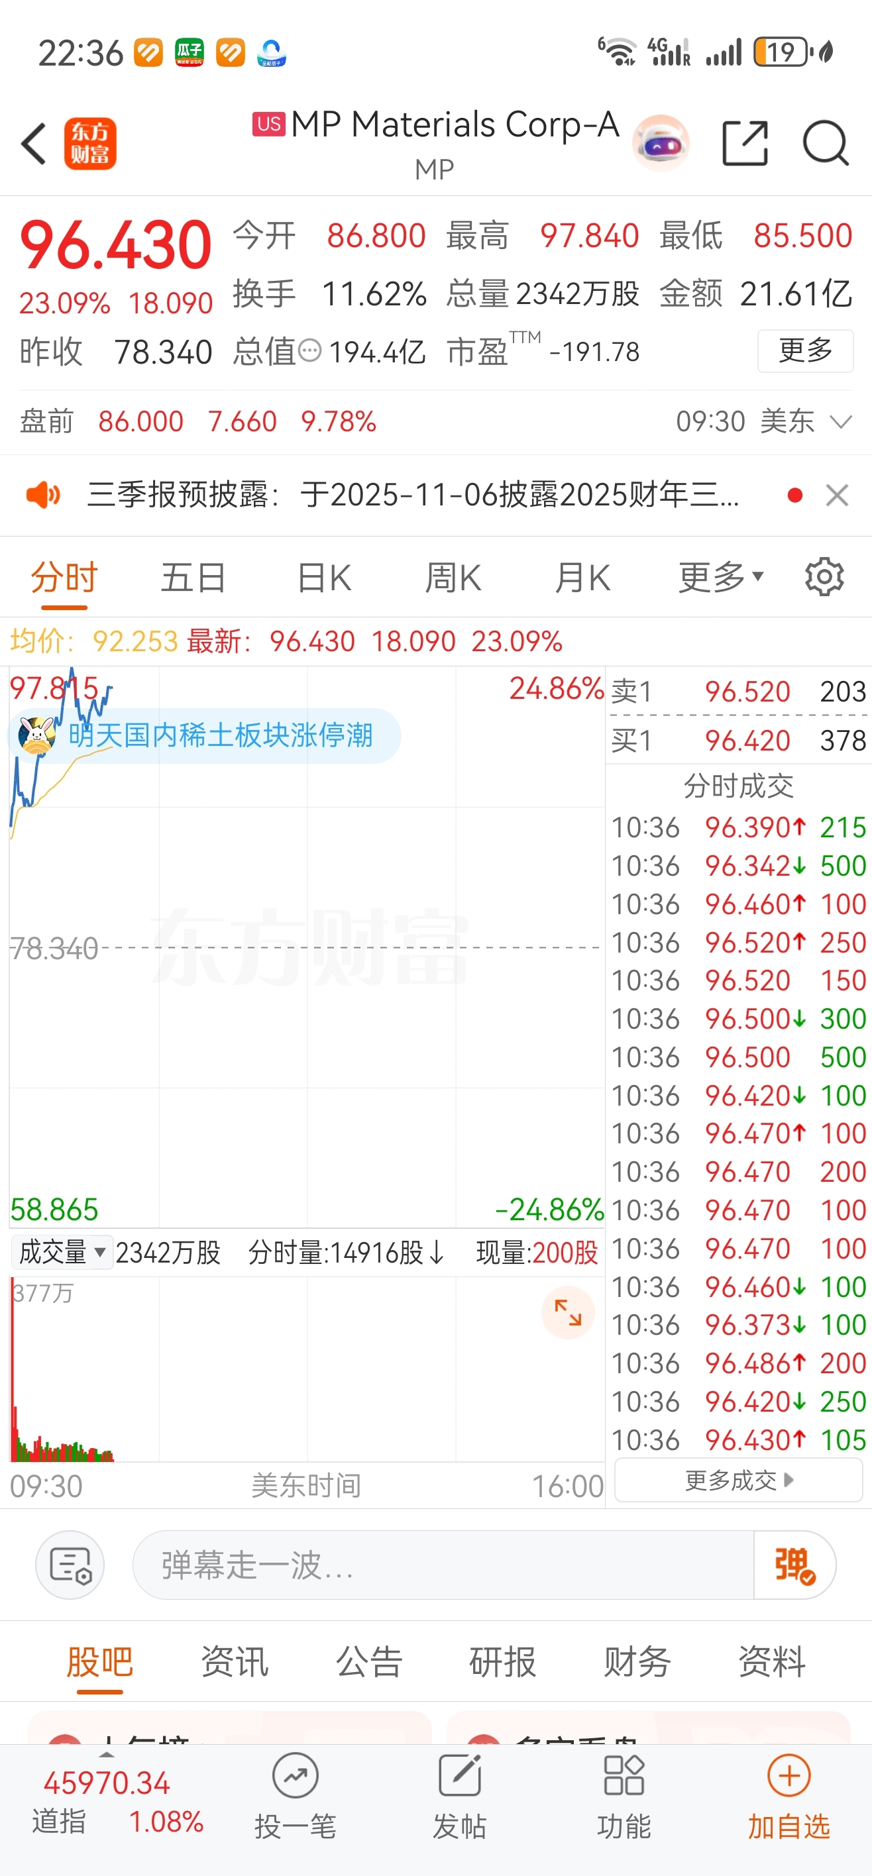Tap the 总量 2342万股 value
Screen dimensions: 872x1876
coord(578,294)
